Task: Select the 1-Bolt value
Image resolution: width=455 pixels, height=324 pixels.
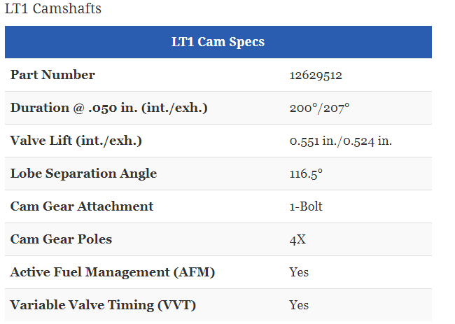Action: pos(306,207)
